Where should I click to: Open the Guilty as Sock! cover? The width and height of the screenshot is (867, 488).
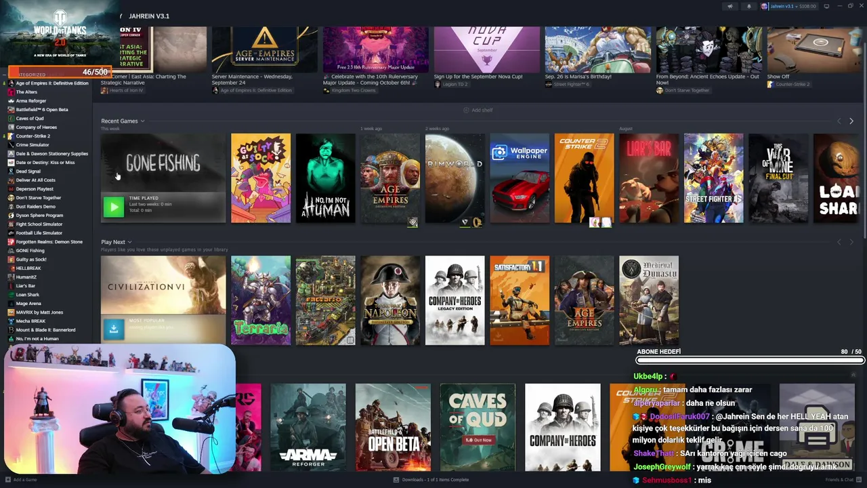(261, 178)
